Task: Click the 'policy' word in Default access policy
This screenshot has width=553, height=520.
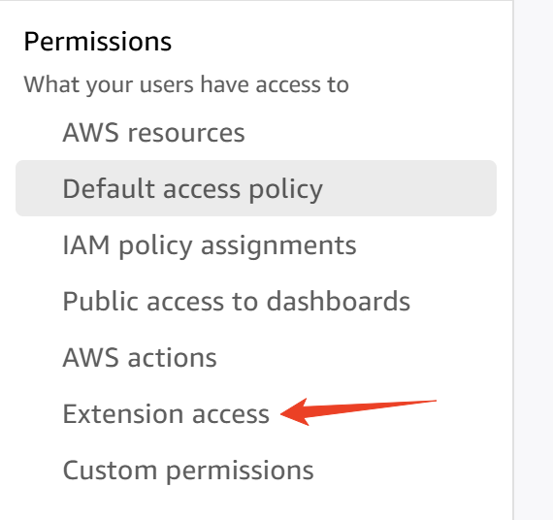Action: (x=285, y=190)
